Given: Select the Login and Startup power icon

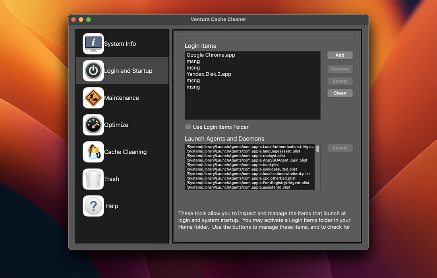Looking at the screenshot, I should point(93,71).
